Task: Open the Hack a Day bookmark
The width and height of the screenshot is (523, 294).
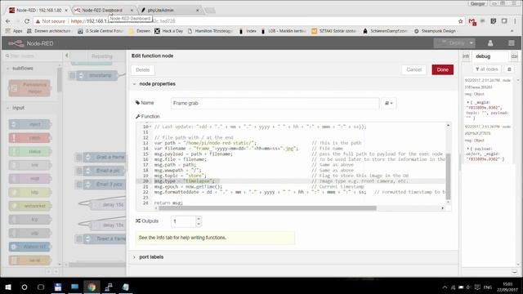Action: tap(169, 31)
